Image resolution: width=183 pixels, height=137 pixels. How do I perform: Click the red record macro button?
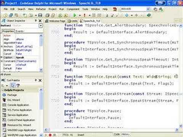50,135
